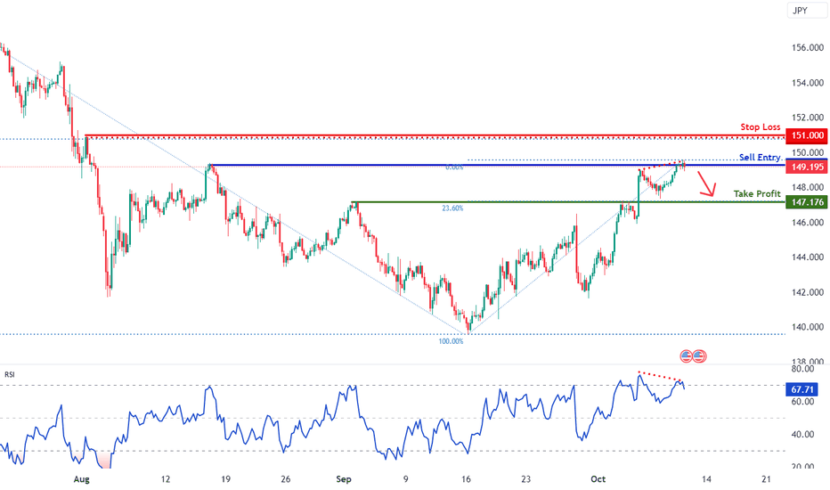
Task: Click the '26' date label on time axis
Action: tap(286, 479)
